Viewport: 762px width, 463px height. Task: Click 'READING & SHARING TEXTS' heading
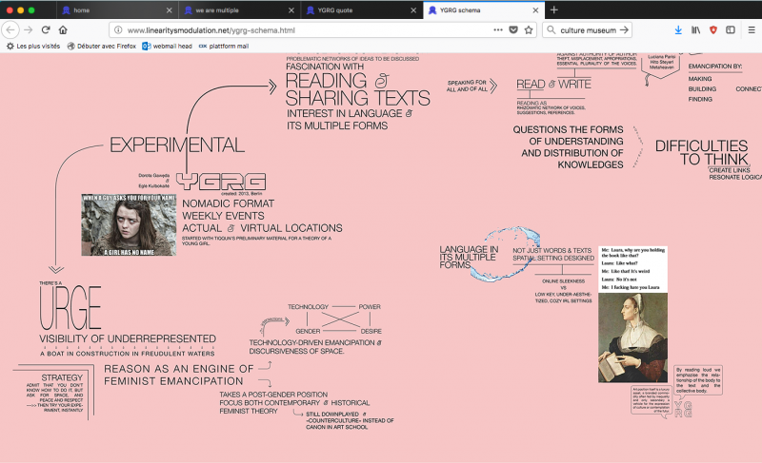[358, 89]
